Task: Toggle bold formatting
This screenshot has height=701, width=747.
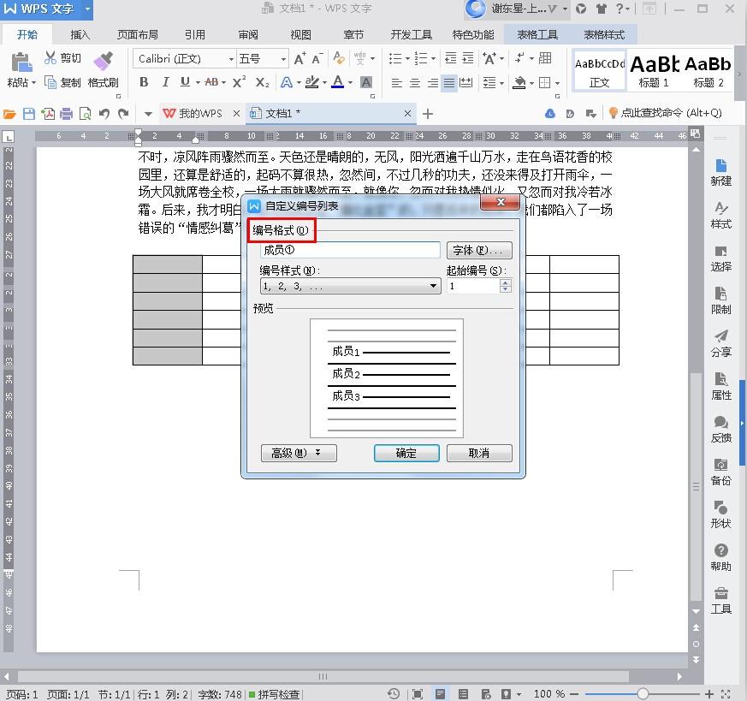Action: pyautogui.click(x=144, y=82)
